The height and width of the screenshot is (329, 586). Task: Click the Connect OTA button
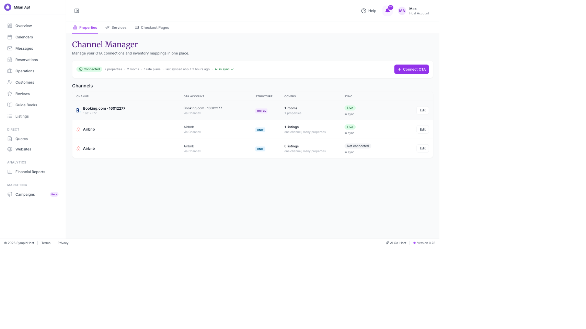point(411,69)
